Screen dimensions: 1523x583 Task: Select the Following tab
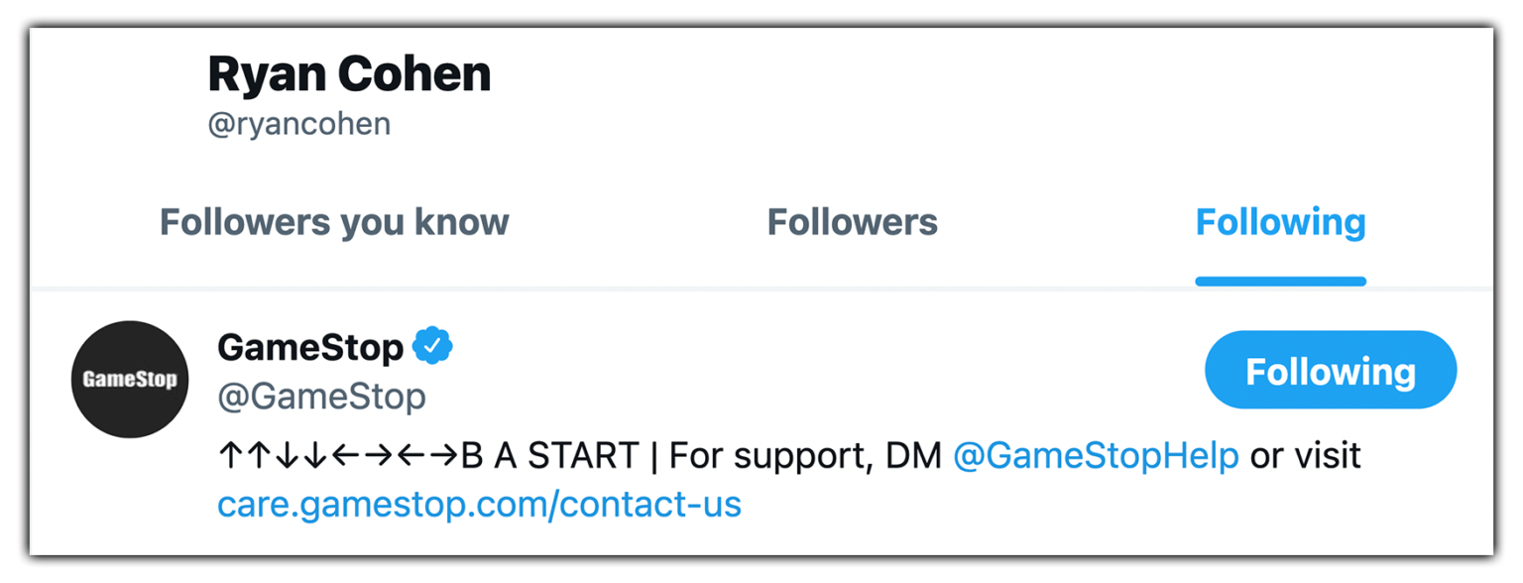coord(1280,222)
